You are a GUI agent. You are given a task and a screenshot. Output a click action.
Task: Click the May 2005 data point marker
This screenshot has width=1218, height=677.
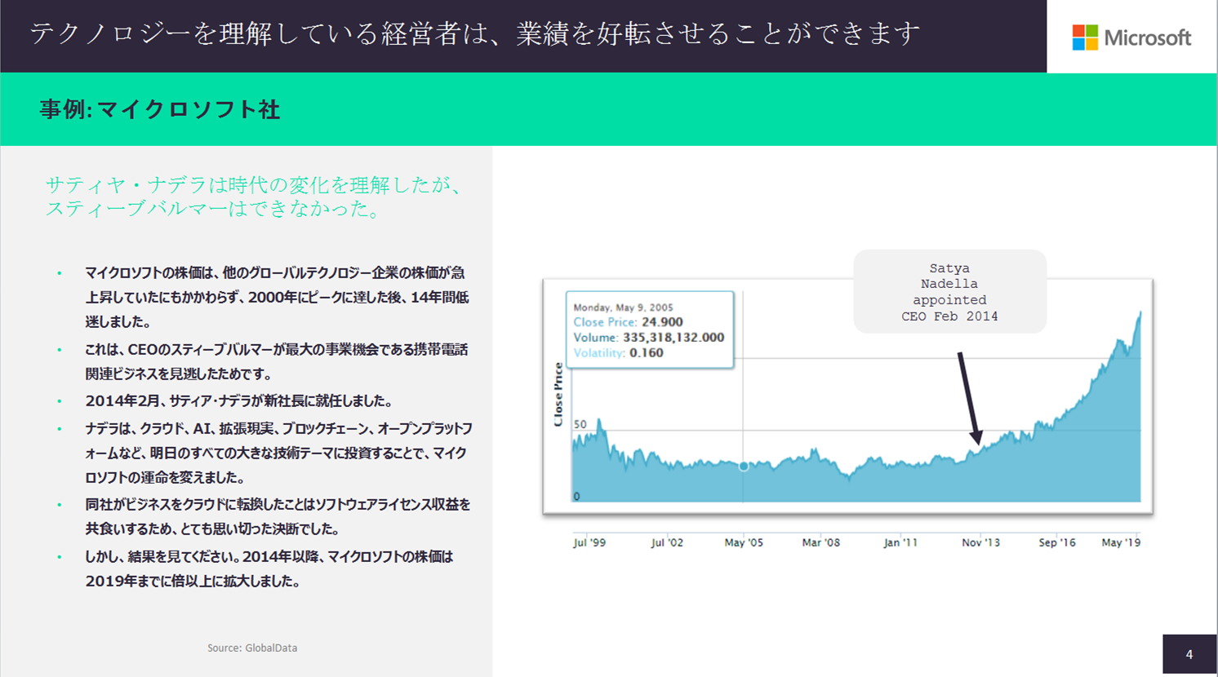pyautogui.click(x=744, y=467)
